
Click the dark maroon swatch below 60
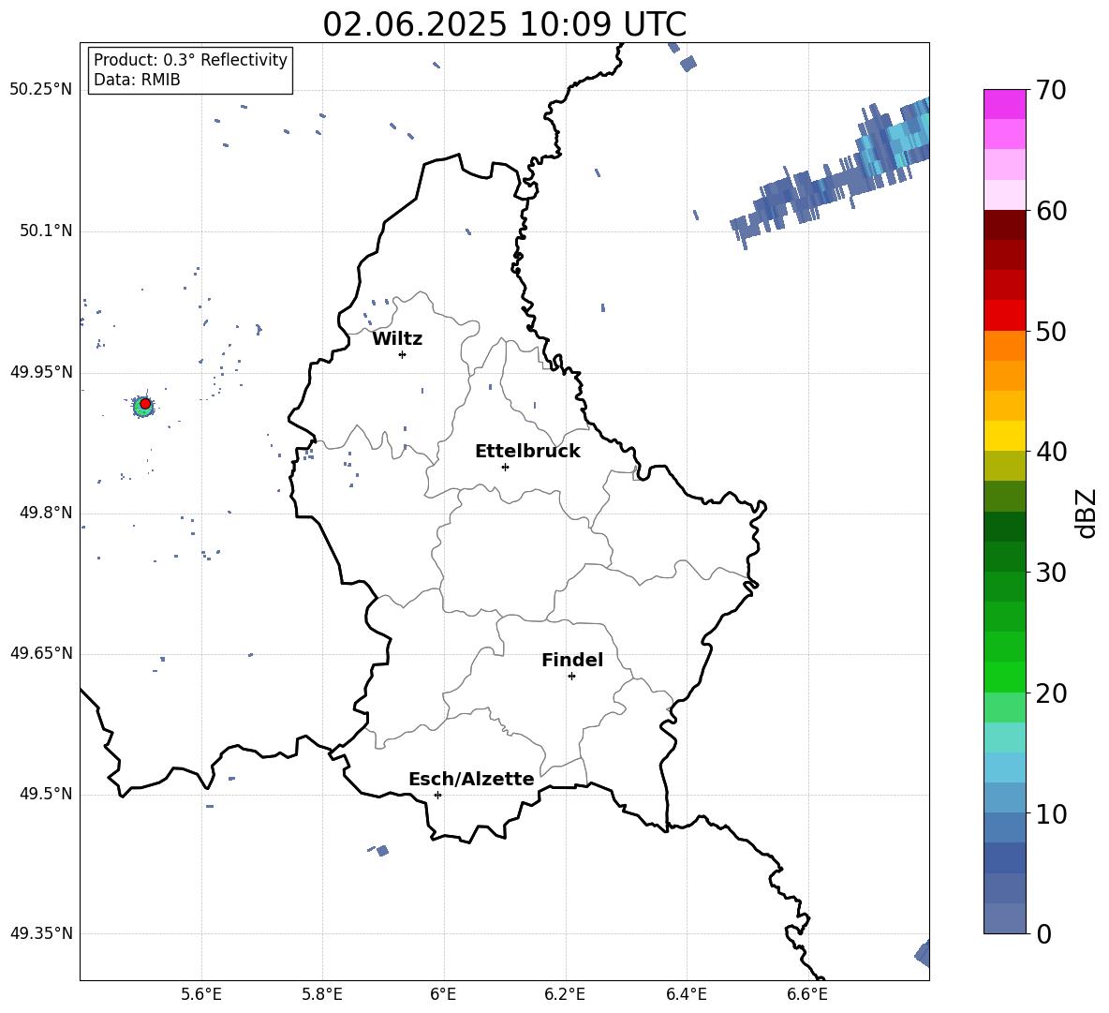pos(1004,225)
